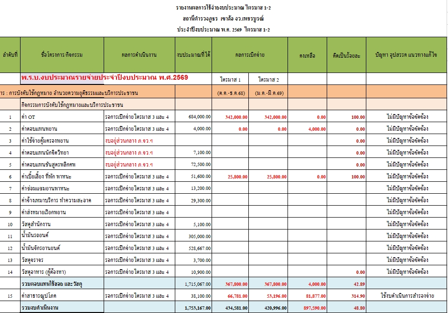Screen dimensions: 448x313
Task: Click the 81,877.00 remaining cell
Action: [x=308, y=296]
